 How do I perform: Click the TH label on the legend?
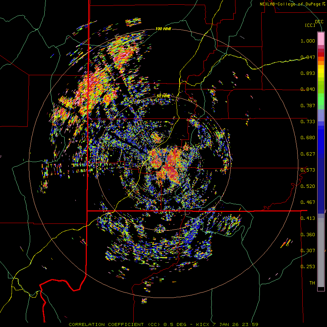[312, 283]
